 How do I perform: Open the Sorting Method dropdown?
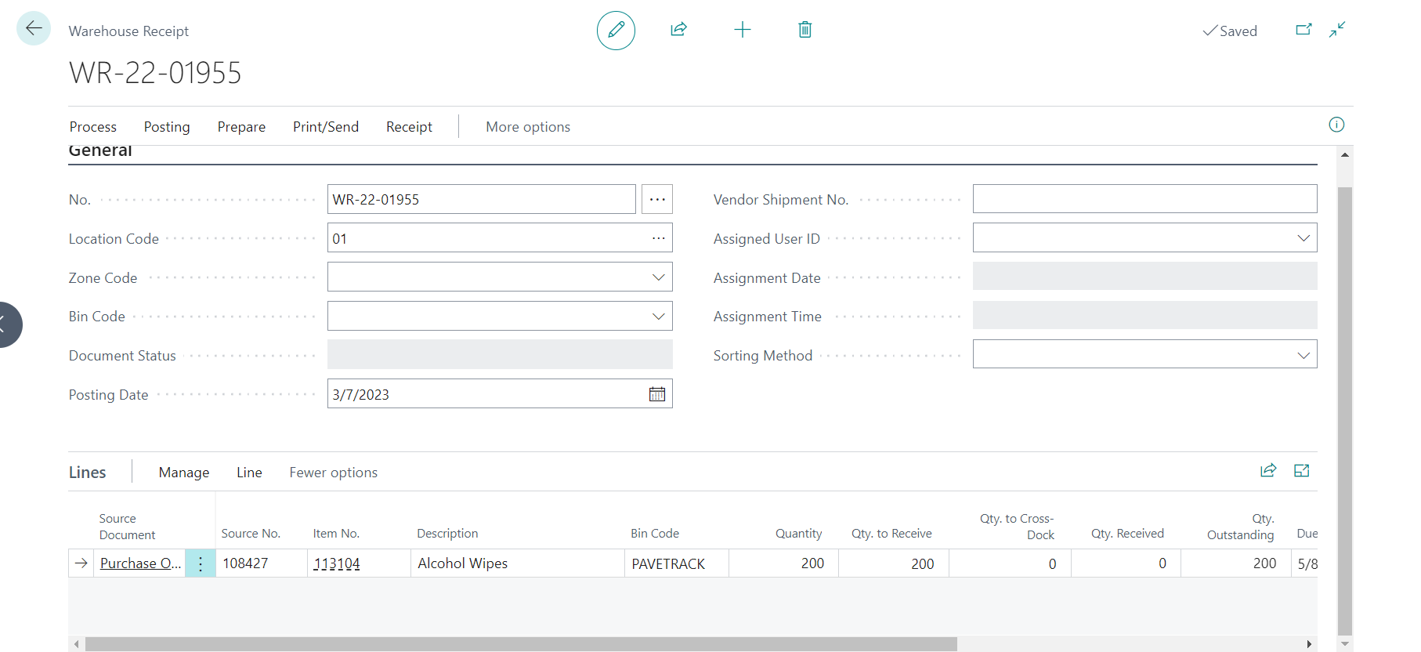(1303, 355)
